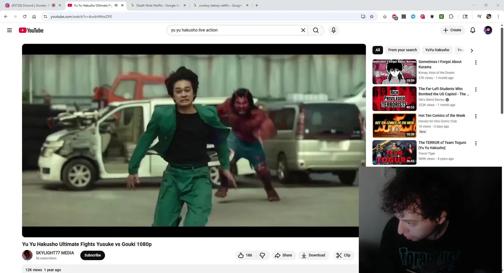Click the browser address bar URL
This screenshot has height=273, width=504.
(x=82, y=17)
